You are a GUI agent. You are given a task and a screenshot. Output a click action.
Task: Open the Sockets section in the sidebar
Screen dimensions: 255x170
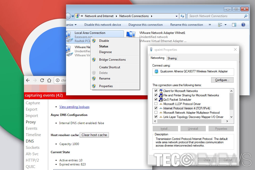(33, 147)
